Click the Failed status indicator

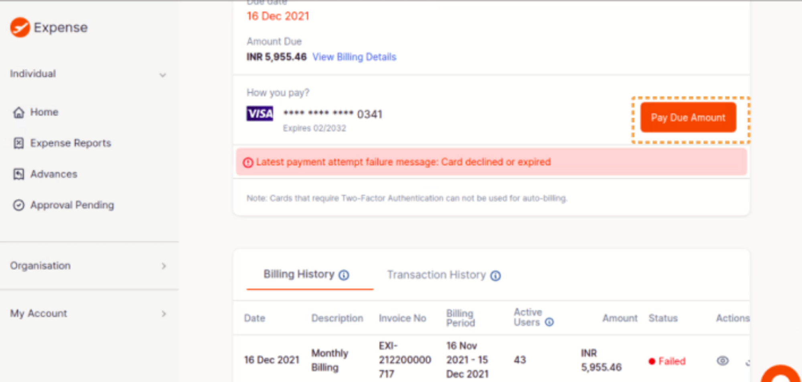point(667,361)
